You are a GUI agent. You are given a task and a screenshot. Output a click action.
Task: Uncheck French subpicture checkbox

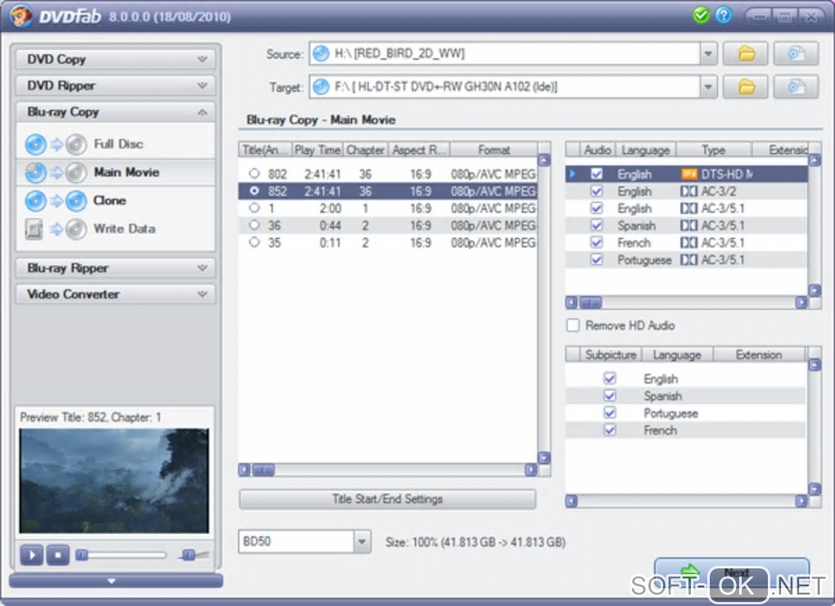610,430
